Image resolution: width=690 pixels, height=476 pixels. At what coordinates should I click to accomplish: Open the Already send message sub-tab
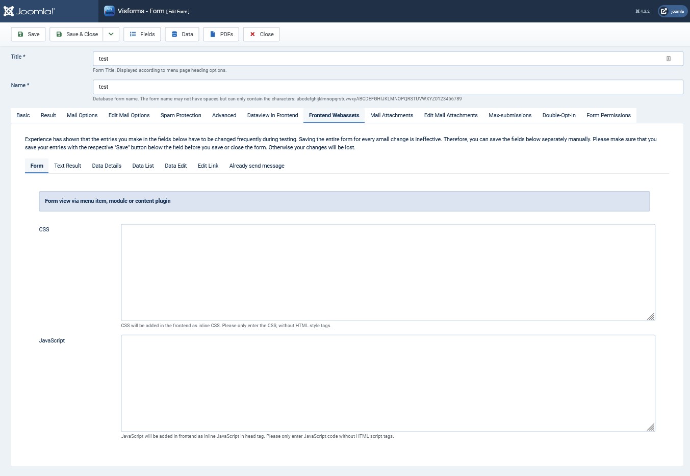[x=257, y=166]
